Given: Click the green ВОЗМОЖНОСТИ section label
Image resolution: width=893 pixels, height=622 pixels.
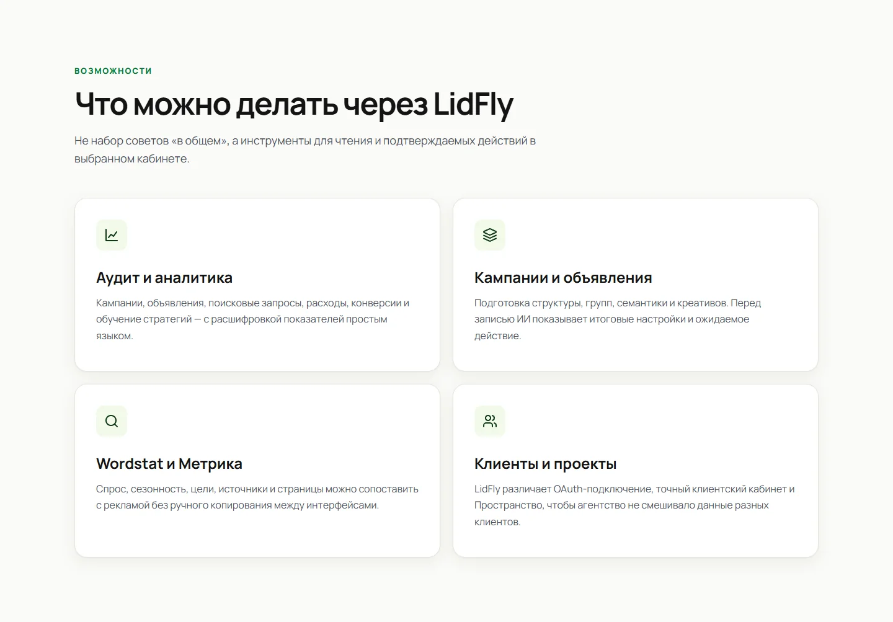Looking at the screenshot, I should (x=113, y=71).
